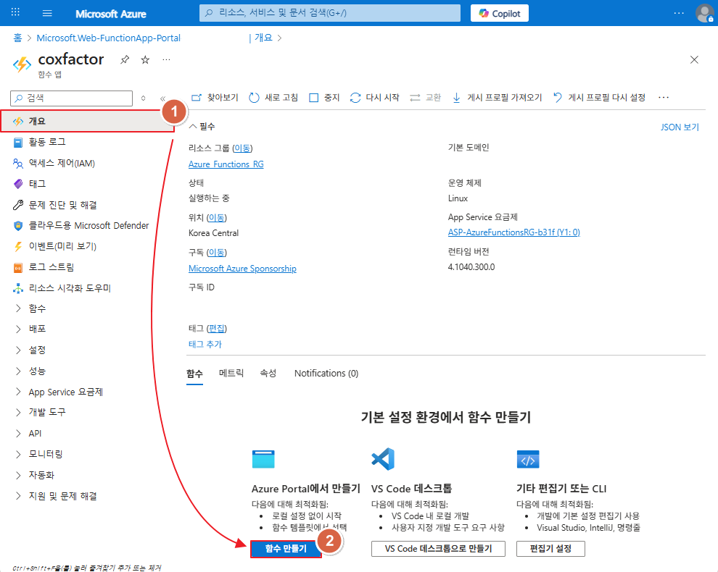Screen dimensions: 718x572
Task: Go to Microsoft Azure home logo
Action: click(111, 14)
